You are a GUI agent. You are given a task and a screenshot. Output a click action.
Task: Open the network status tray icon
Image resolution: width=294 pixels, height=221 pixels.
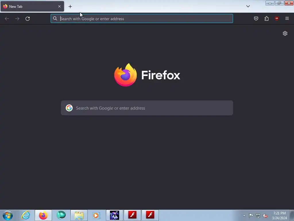tap(258, 216)
